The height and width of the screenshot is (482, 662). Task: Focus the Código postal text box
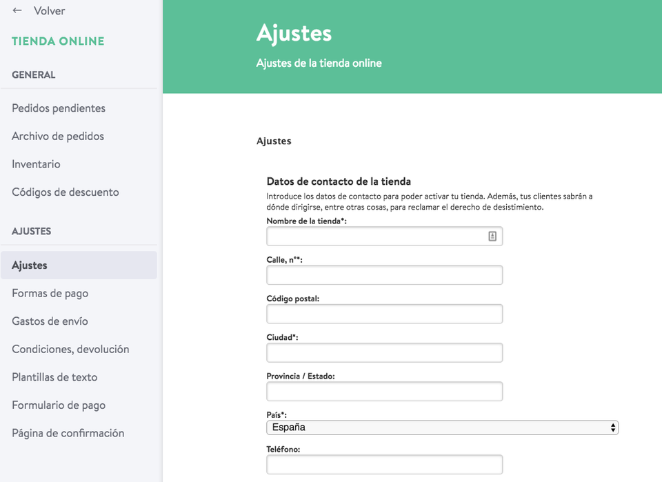point(384,314)
